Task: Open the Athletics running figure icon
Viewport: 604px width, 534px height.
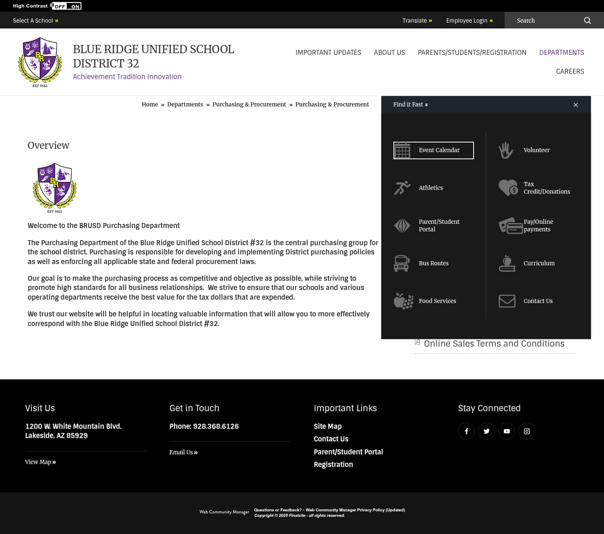Action: 402,188
